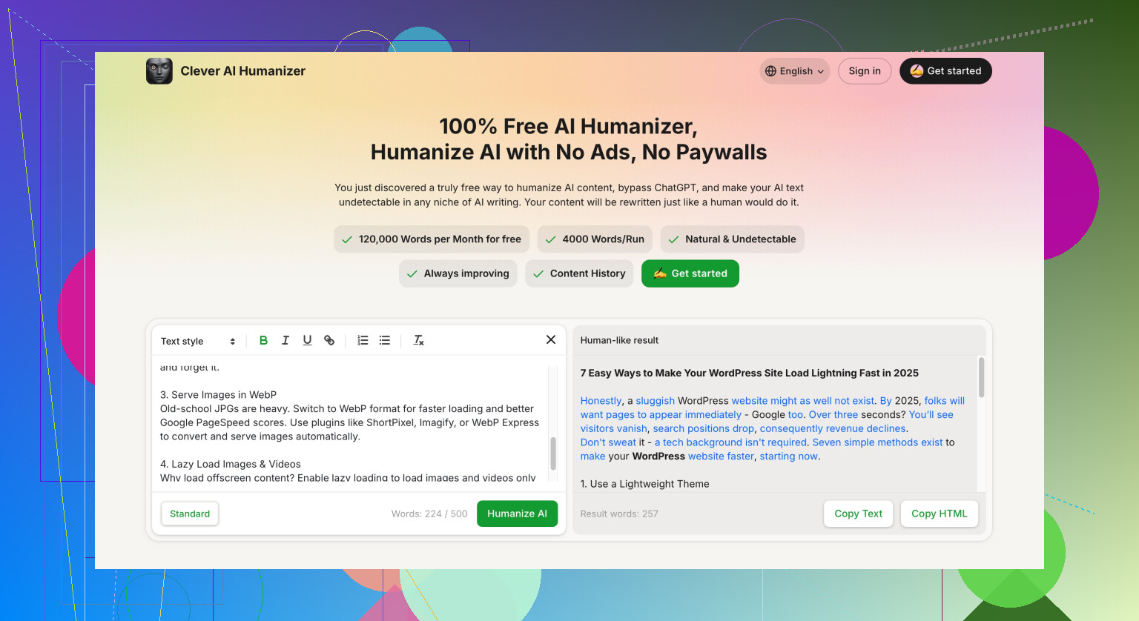Open the English language selector

pyautogui.click(x=795, y=71)
